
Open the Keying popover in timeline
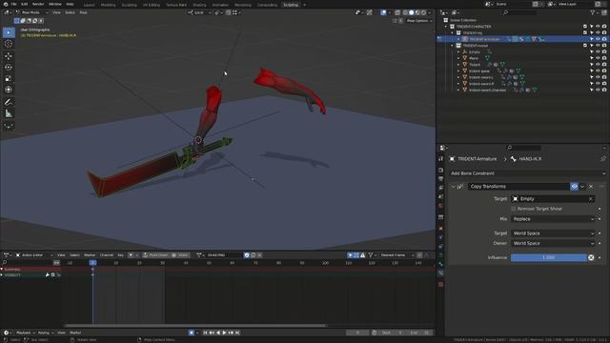click(45, 333)
